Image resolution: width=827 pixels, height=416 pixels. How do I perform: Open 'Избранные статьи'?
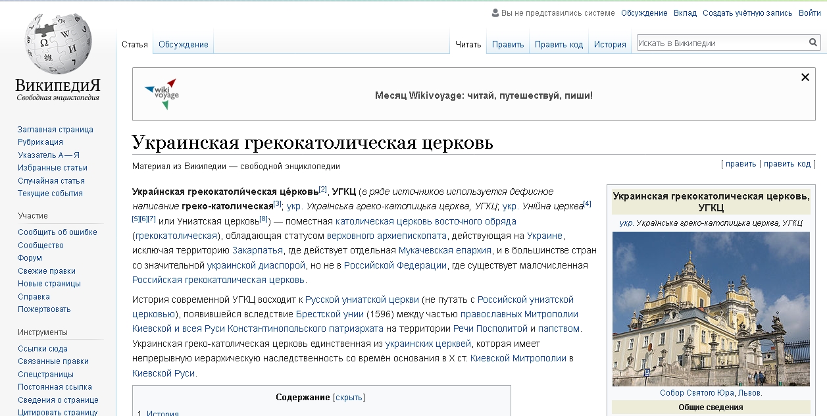coord(53,168)
